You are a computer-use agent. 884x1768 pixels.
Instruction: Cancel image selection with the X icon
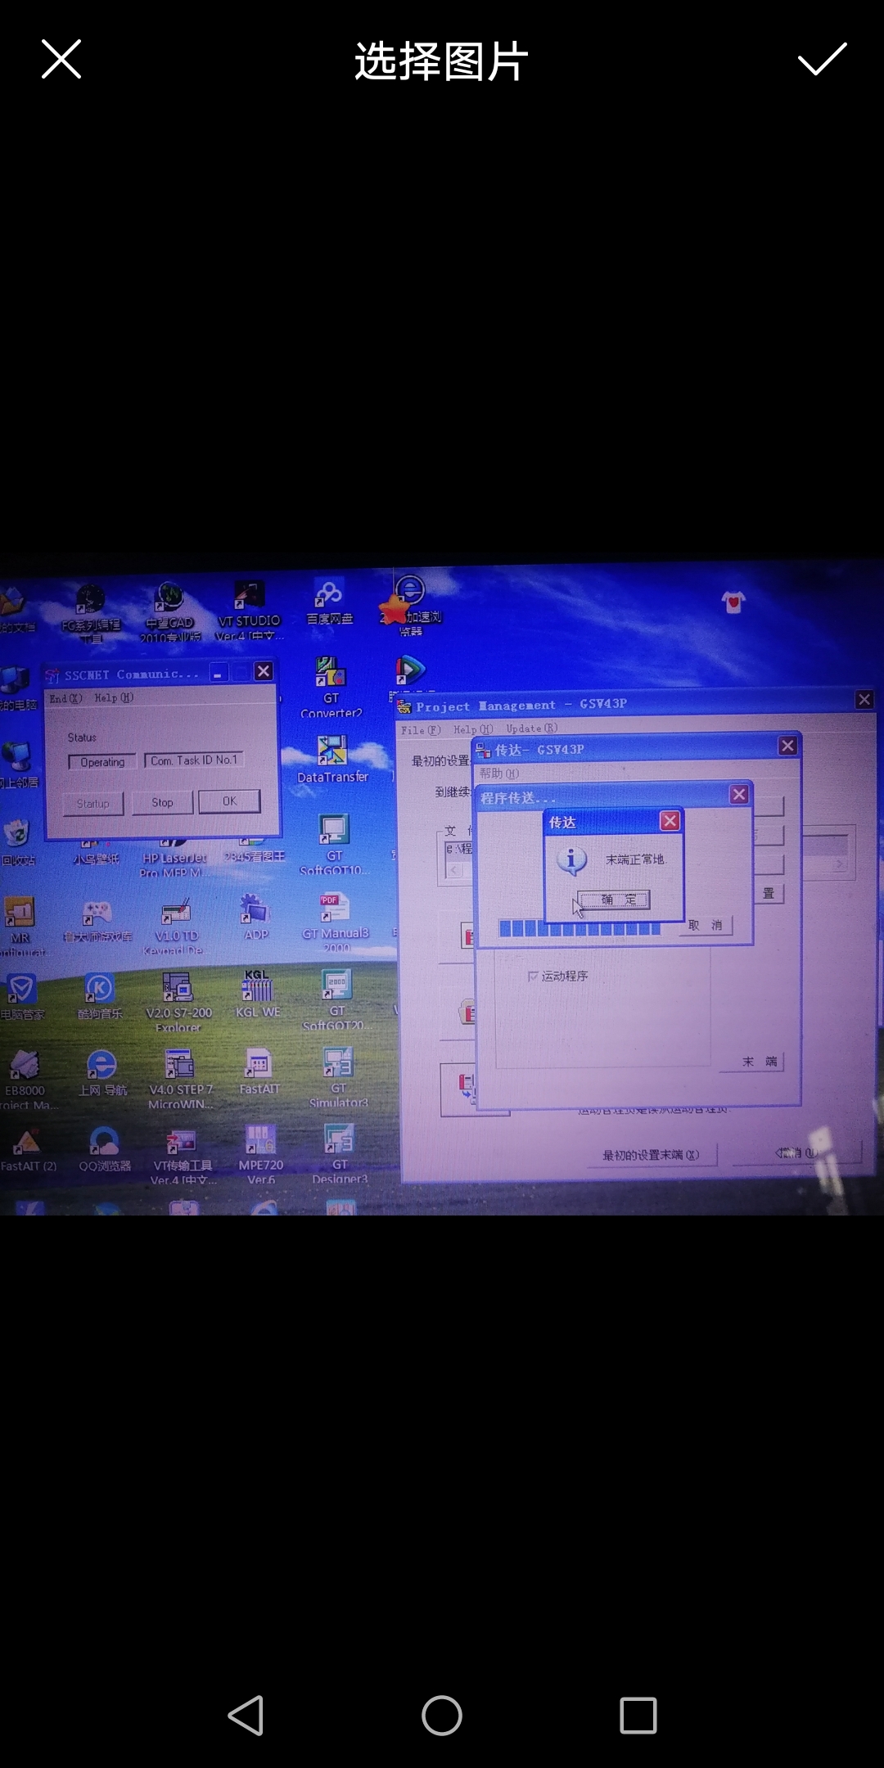click(x=61, y=60)
